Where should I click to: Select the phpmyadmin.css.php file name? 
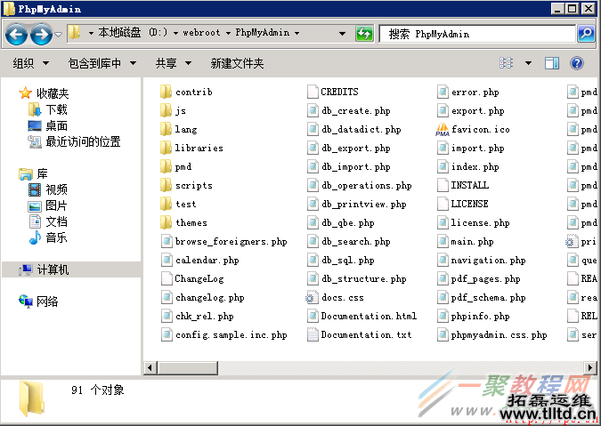499,335
